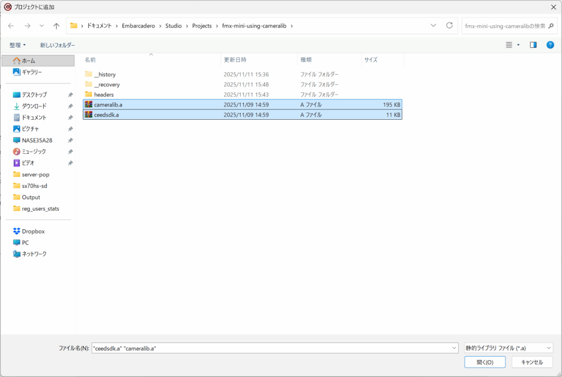Screen dimensions: 562x377
Task: Expand the file name history dropdown
Action: click(453, 348)
